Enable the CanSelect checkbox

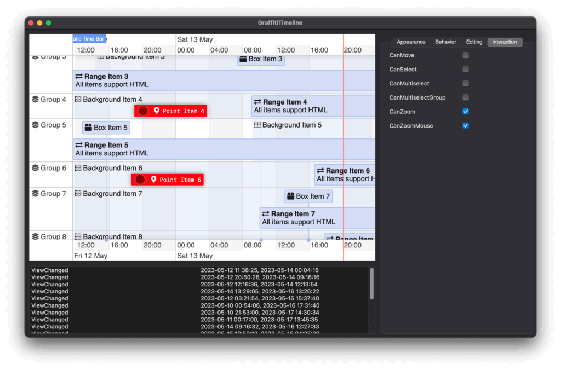(466, 69)
